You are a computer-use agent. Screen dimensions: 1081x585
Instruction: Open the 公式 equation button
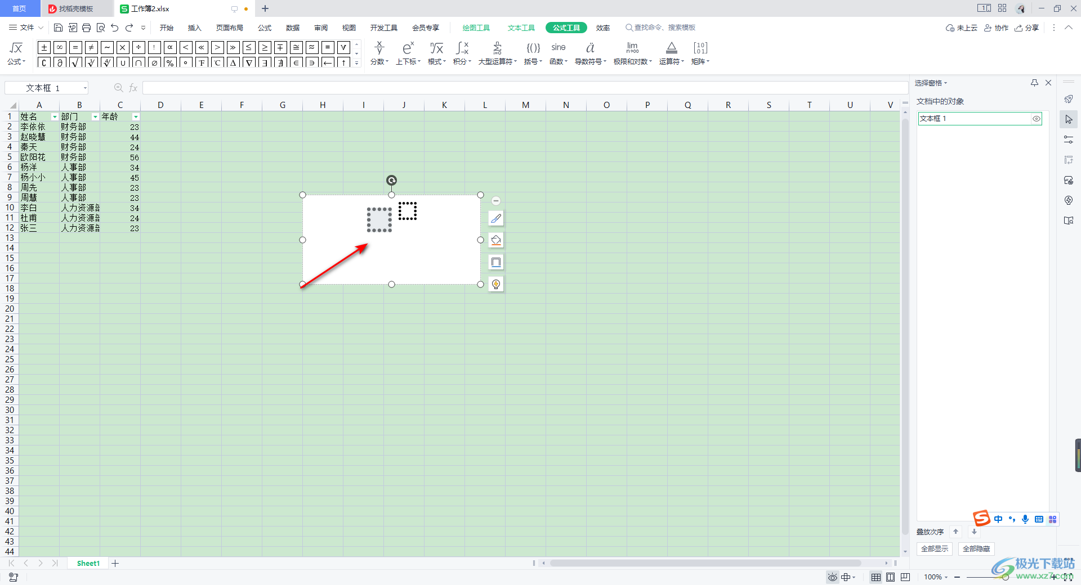[x=16, y=54]
